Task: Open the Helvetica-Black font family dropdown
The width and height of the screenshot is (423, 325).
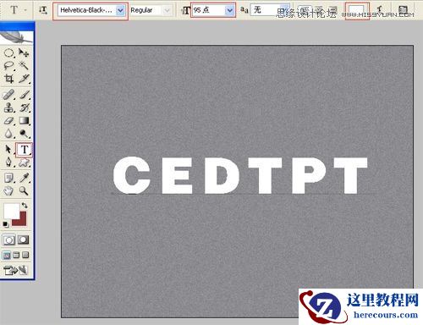Action: tap(120, 10)
